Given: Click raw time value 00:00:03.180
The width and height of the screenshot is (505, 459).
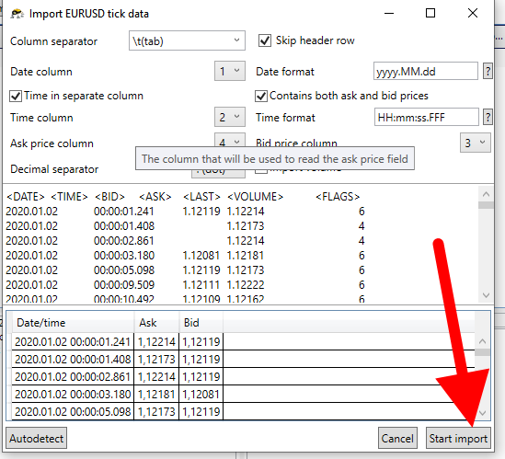Looking at the screenshot, I should point(124,256).
